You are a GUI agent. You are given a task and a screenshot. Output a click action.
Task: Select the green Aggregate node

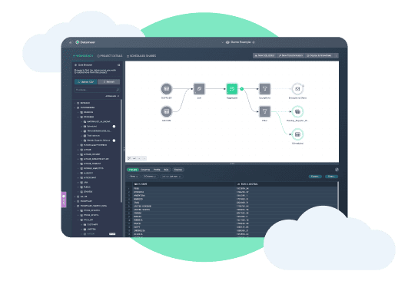(231, 89)
